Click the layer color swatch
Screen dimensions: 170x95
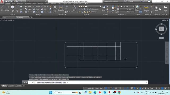[86, 6]
